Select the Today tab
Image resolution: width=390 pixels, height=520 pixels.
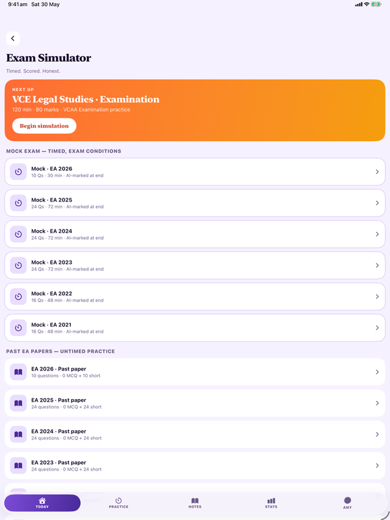42,503
